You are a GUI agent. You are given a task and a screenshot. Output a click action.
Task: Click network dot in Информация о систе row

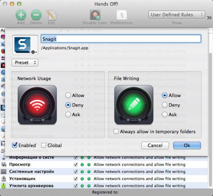pyautogui.click(x=82, y=158)
